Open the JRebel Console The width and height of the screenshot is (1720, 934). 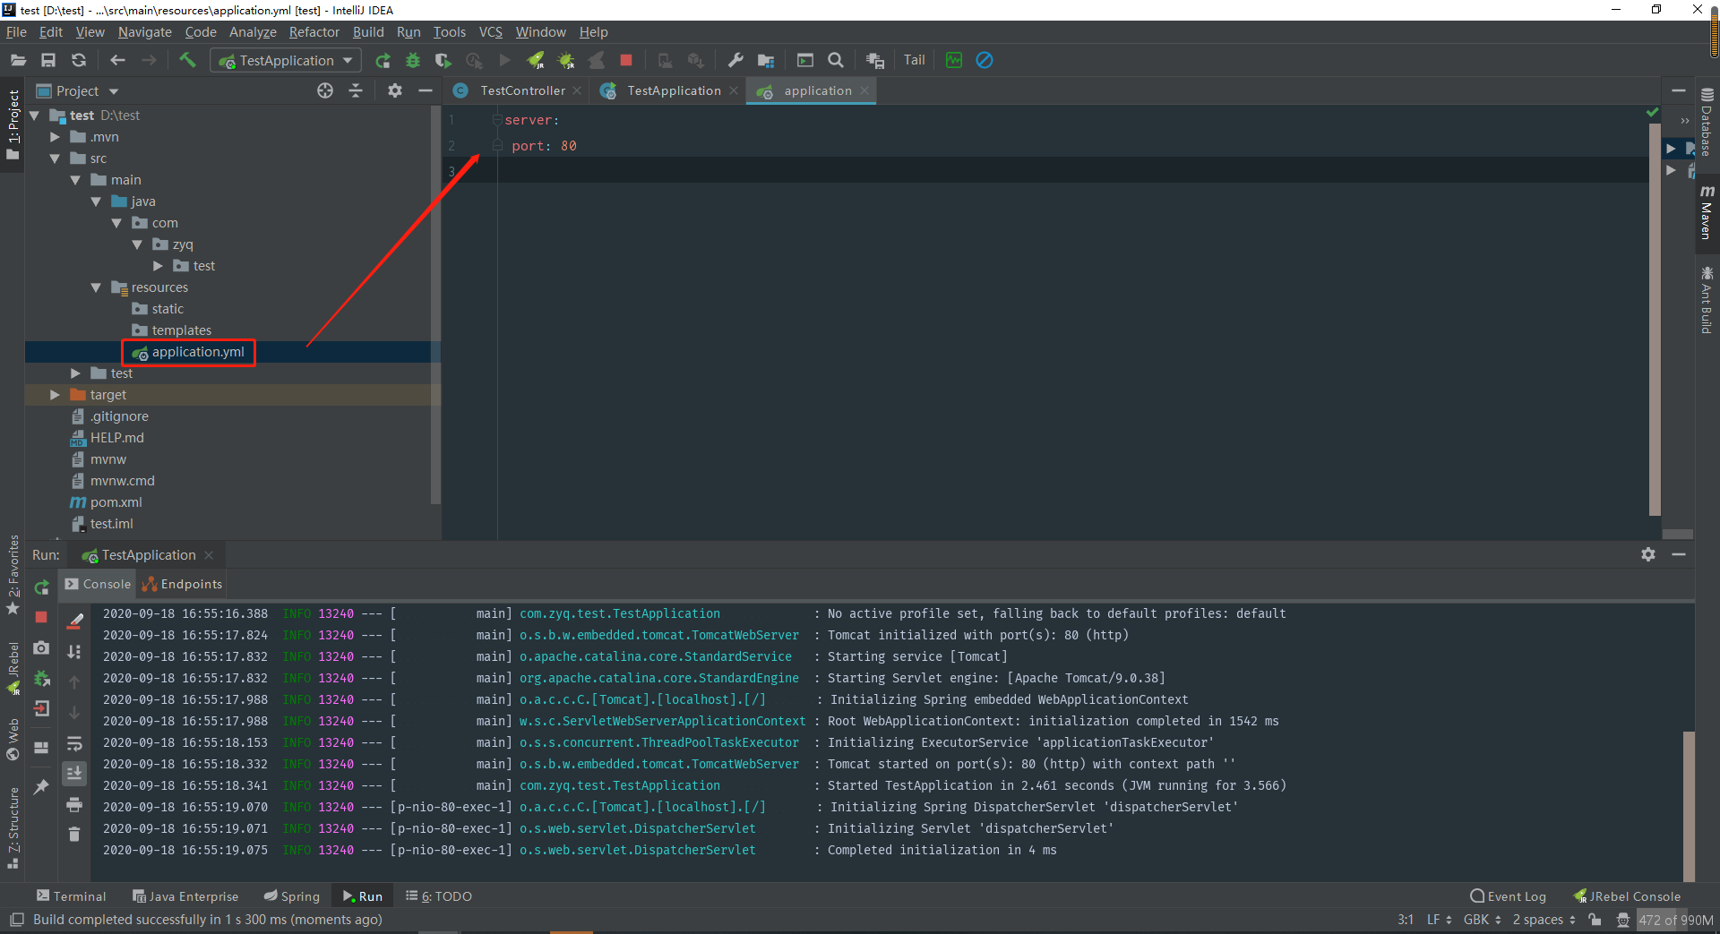(x=1628, y=896)
